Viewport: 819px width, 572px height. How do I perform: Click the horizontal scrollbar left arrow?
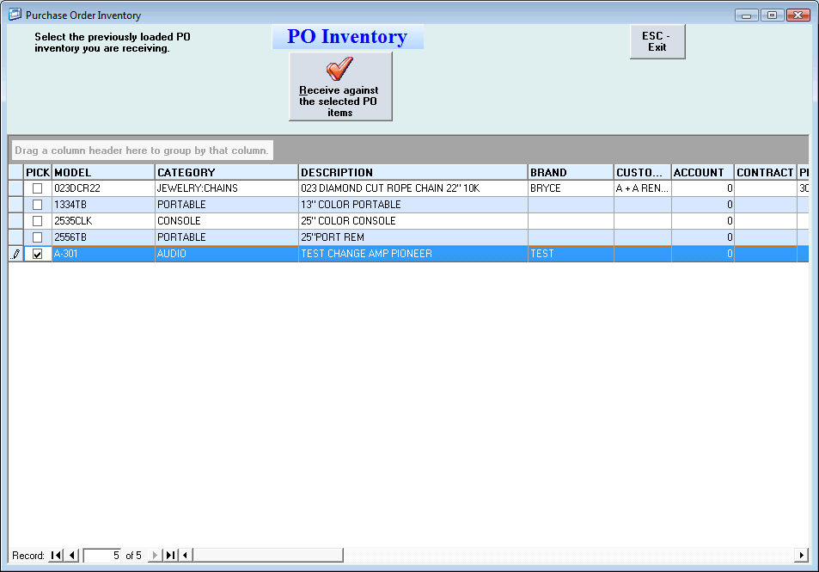click(x=186, y=556)
